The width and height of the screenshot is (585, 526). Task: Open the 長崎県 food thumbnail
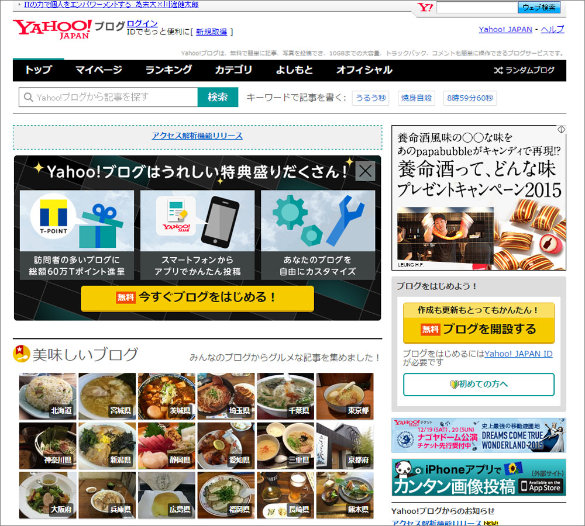(285, 496)
